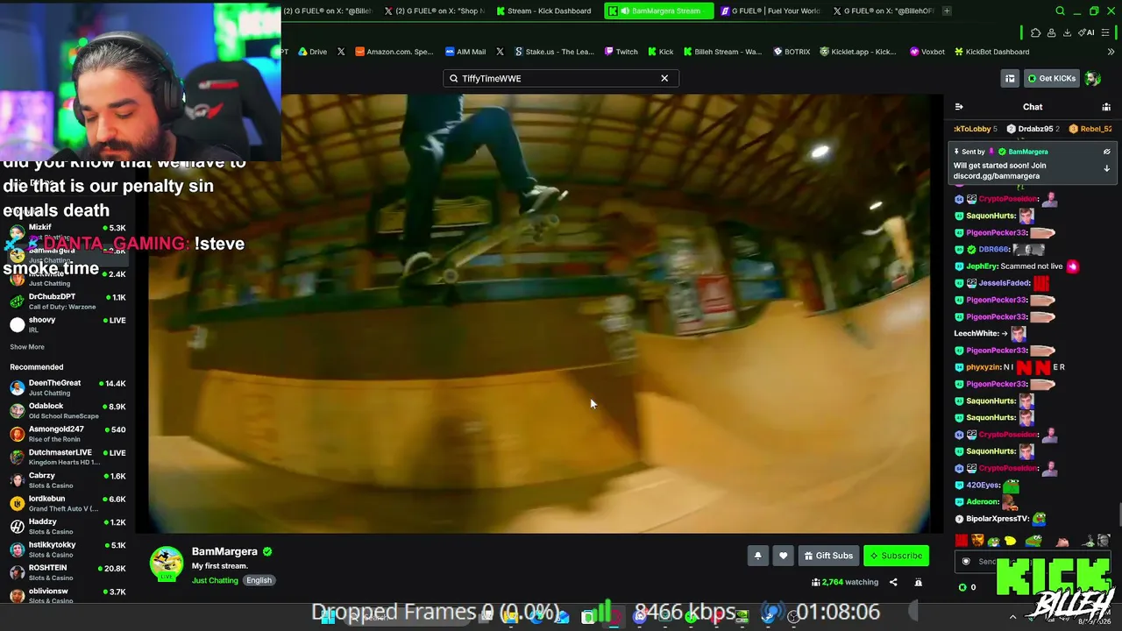Open Asmongold247 recommended channel
The image size is (1122, 631).
(x=68, y=434)
